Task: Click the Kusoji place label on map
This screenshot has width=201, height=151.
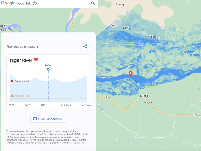Action: pos(144,96)
